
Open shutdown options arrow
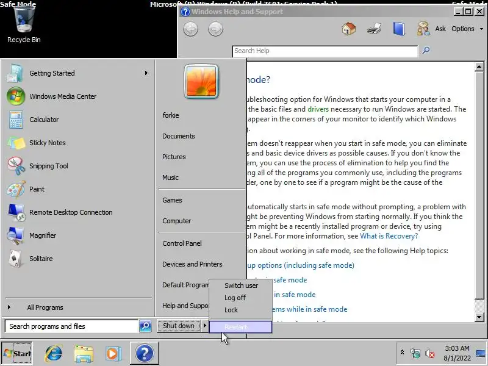[x=204, y=326]
